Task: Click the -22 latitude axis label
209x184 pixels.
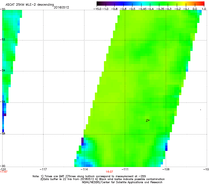Action: point(3,40)
